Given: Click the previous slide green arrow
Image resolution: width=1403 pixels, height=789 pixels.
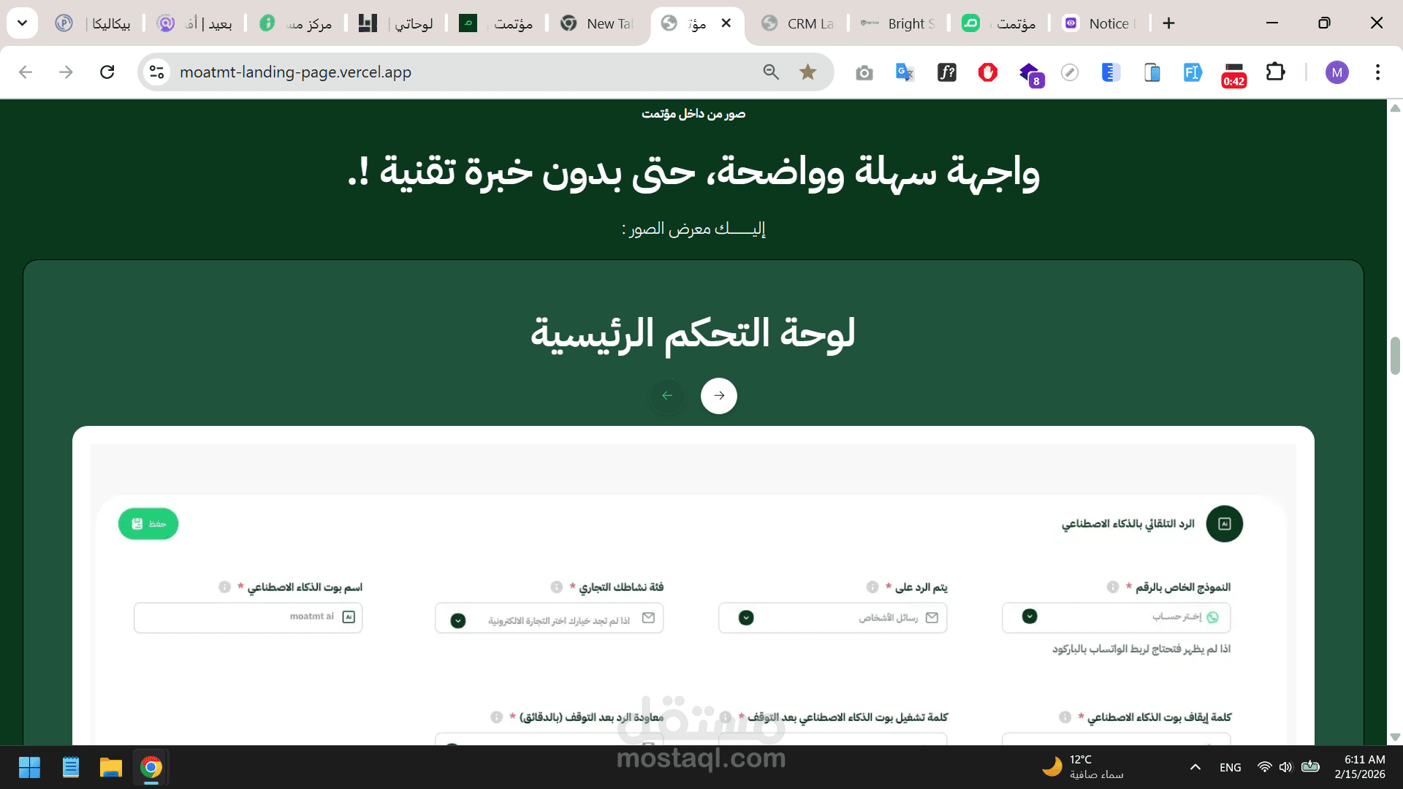Looking at the screenshot, I should pyautogui.click(x=667, y=396).
